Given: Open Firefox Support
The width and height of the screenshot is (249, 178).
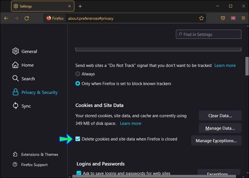Looking at the screenshot, I should click(x=30, y=165).
